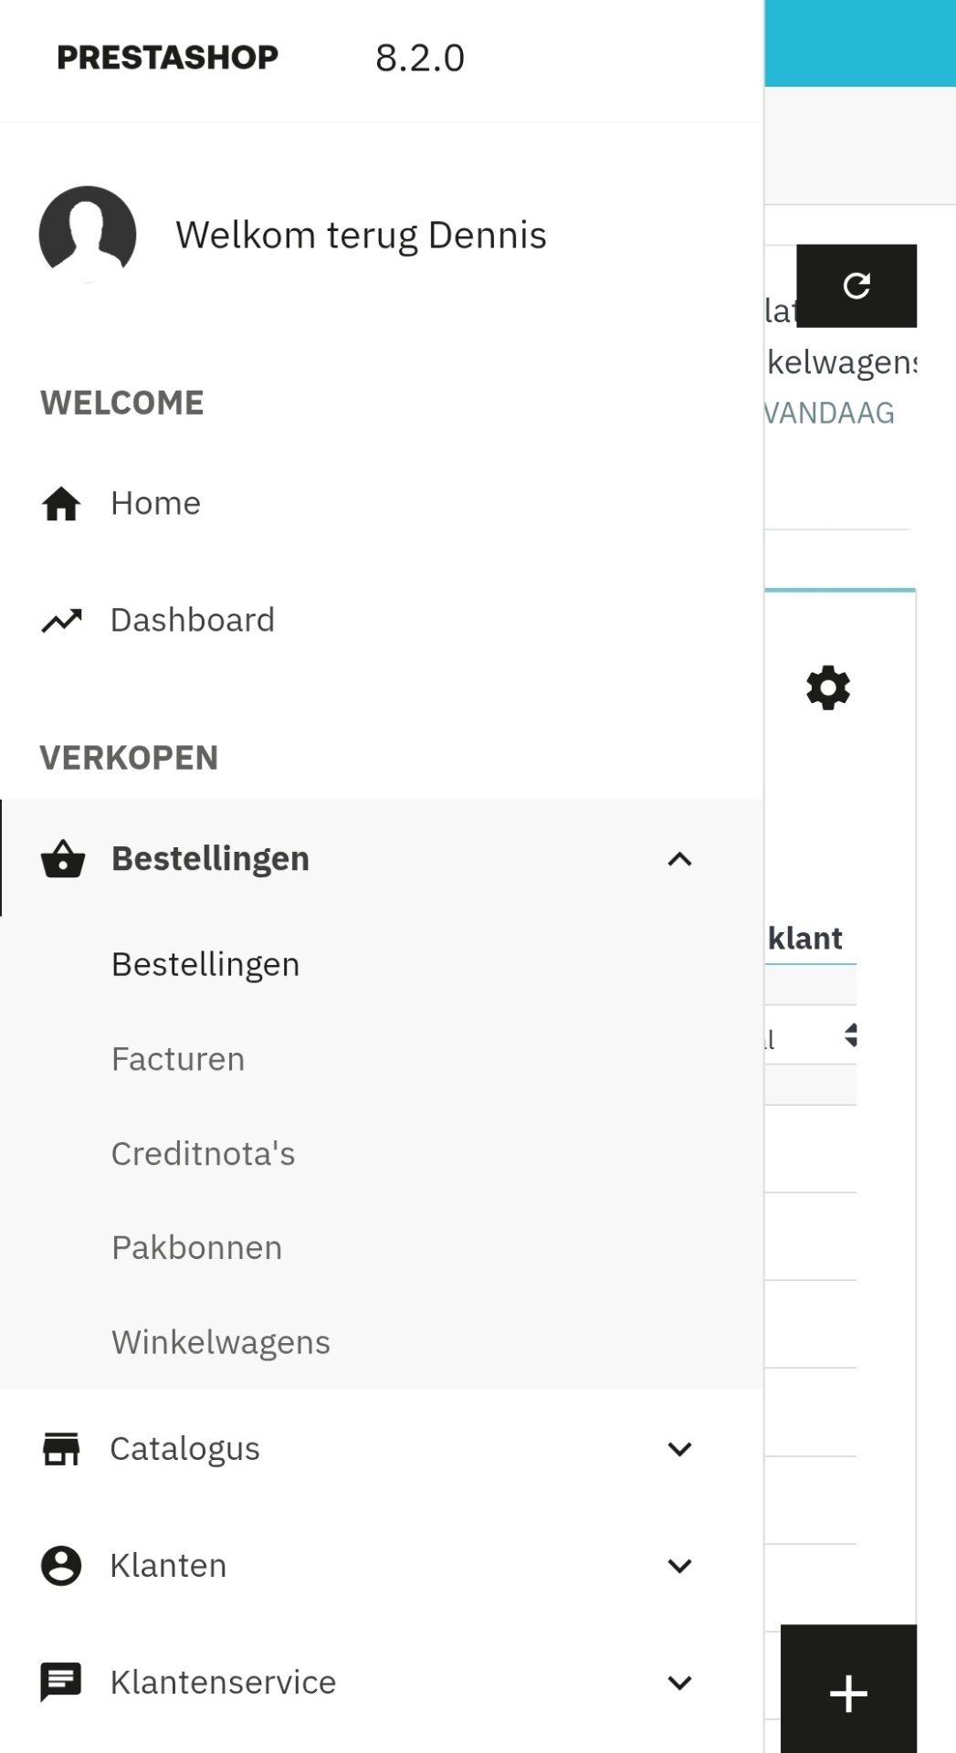
Task: Select the Pakbonnen submenu entry
Action: tap(196, 1247)
